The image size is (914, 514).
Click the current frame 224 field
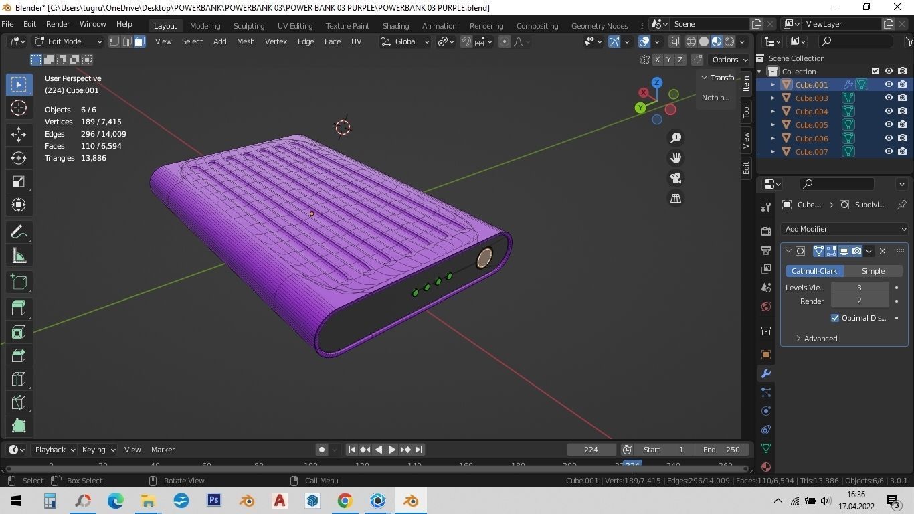591,450
